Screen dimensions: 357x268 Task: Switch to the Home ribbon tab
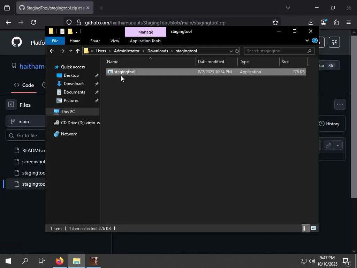pyautogui.click(x=75, y=41)
